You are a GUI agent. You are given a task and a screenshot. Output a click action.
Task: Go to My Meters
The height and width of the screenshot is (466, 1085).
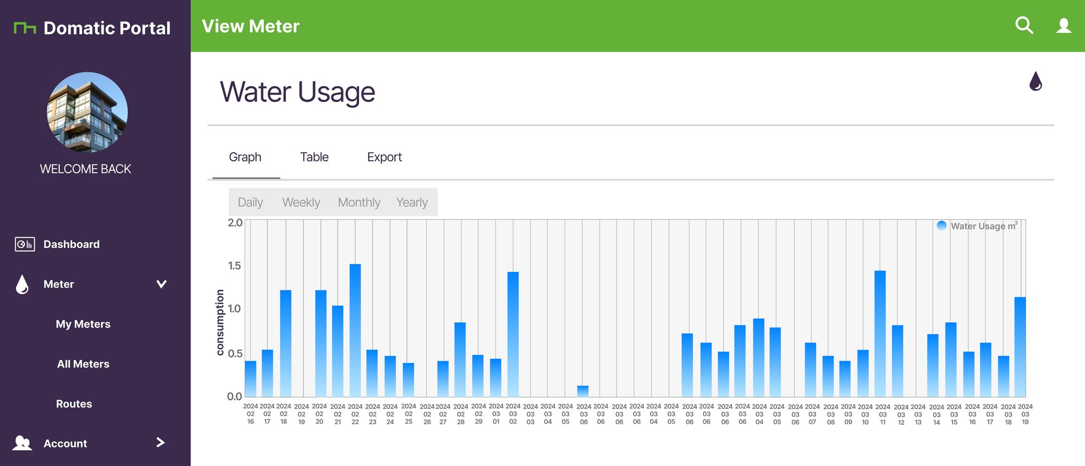pyautogui.click(x=83, y=324)
